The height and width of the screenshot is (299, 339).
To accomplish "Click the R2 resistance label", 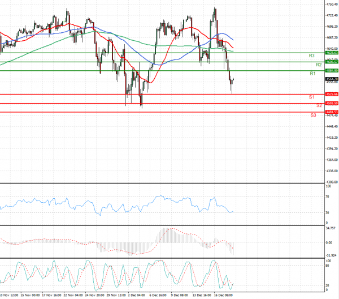I will click(x=319, y=65).
